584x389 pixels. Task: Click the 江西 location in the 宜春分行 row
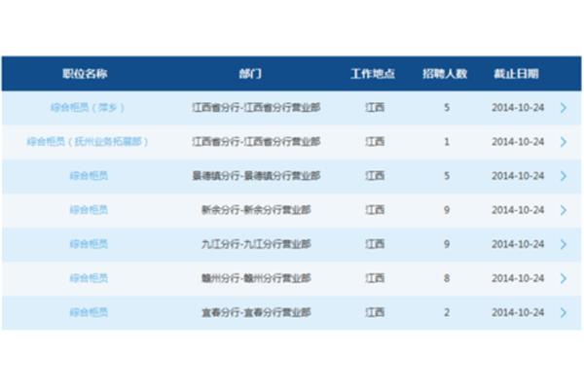(375, 312)
